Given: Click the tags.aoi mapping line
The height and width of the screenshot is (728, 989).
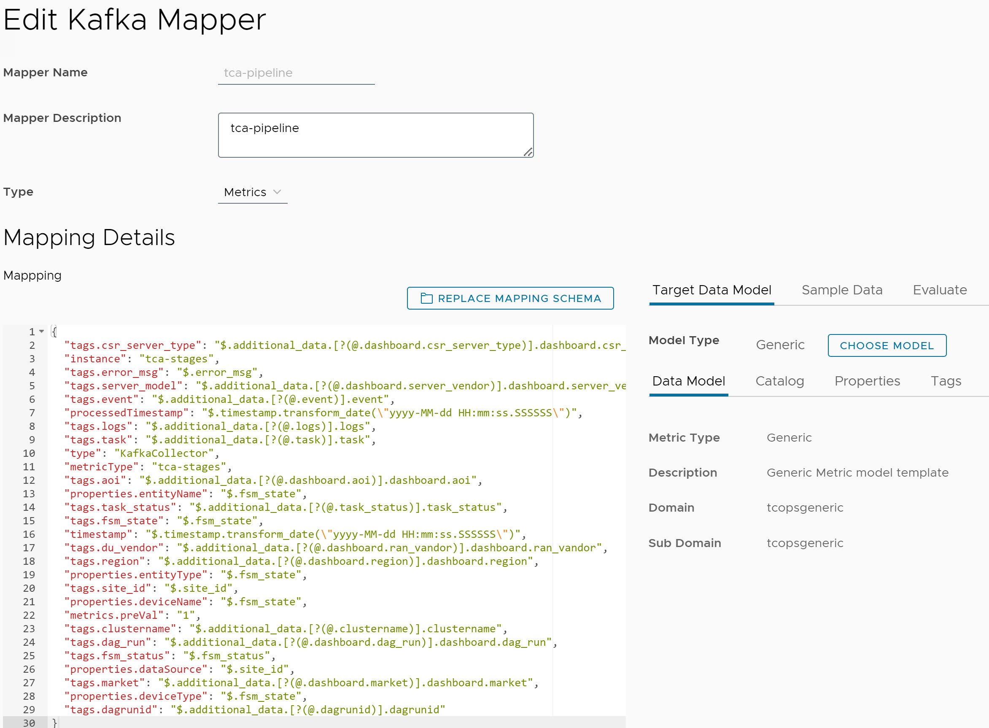Looking at the screenshot, I should point(273,480).
